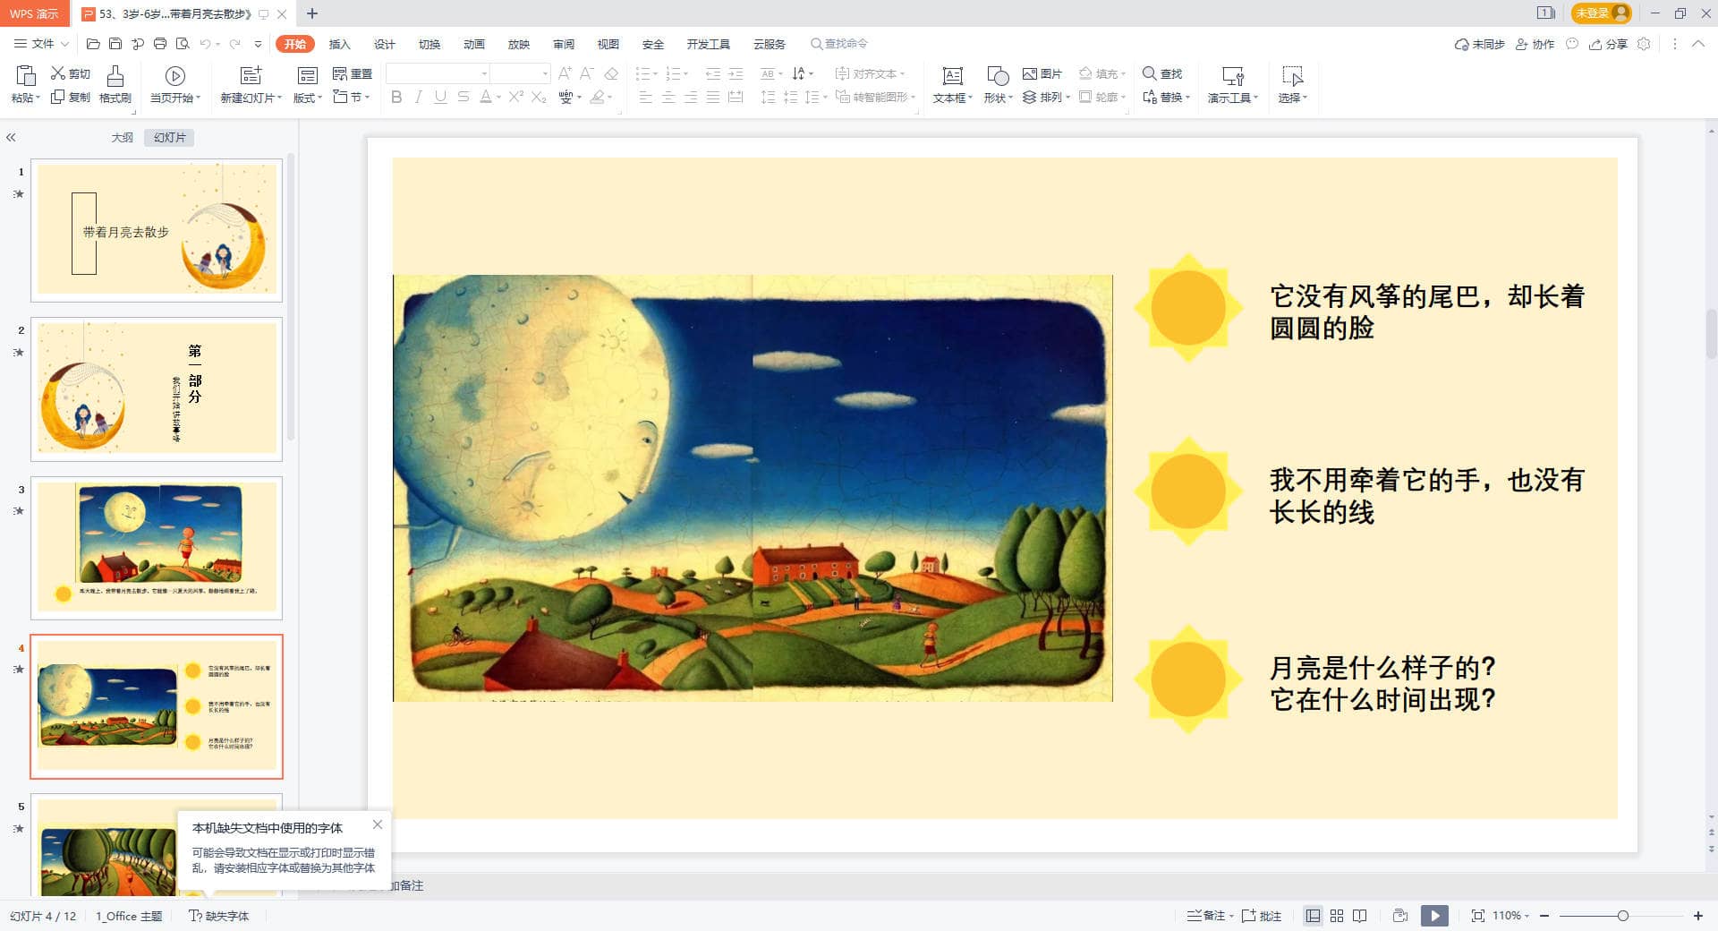Viewport: 1718px width, 931px height.
Task: Open the Animation (动画) ribbon tab
Action: [x=474, y=44]
